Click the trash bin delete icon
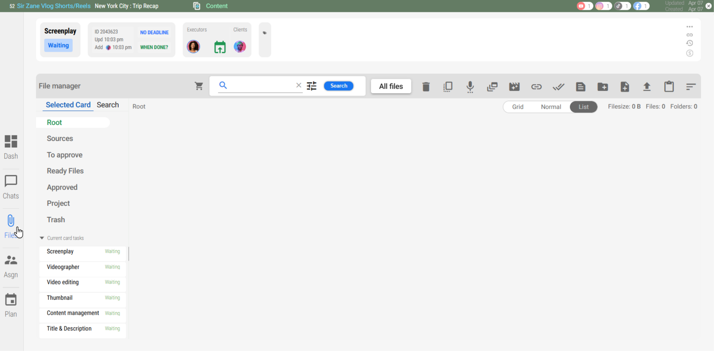This screenshot has height=351, width=714. click(426, 87)
